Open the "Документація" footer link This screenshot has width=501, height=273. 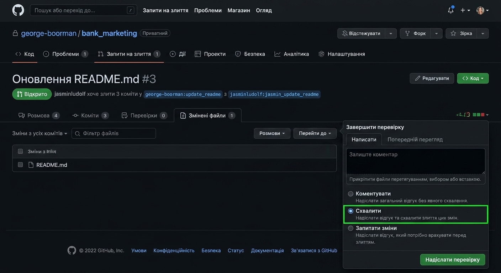click(x=268, y=251)
